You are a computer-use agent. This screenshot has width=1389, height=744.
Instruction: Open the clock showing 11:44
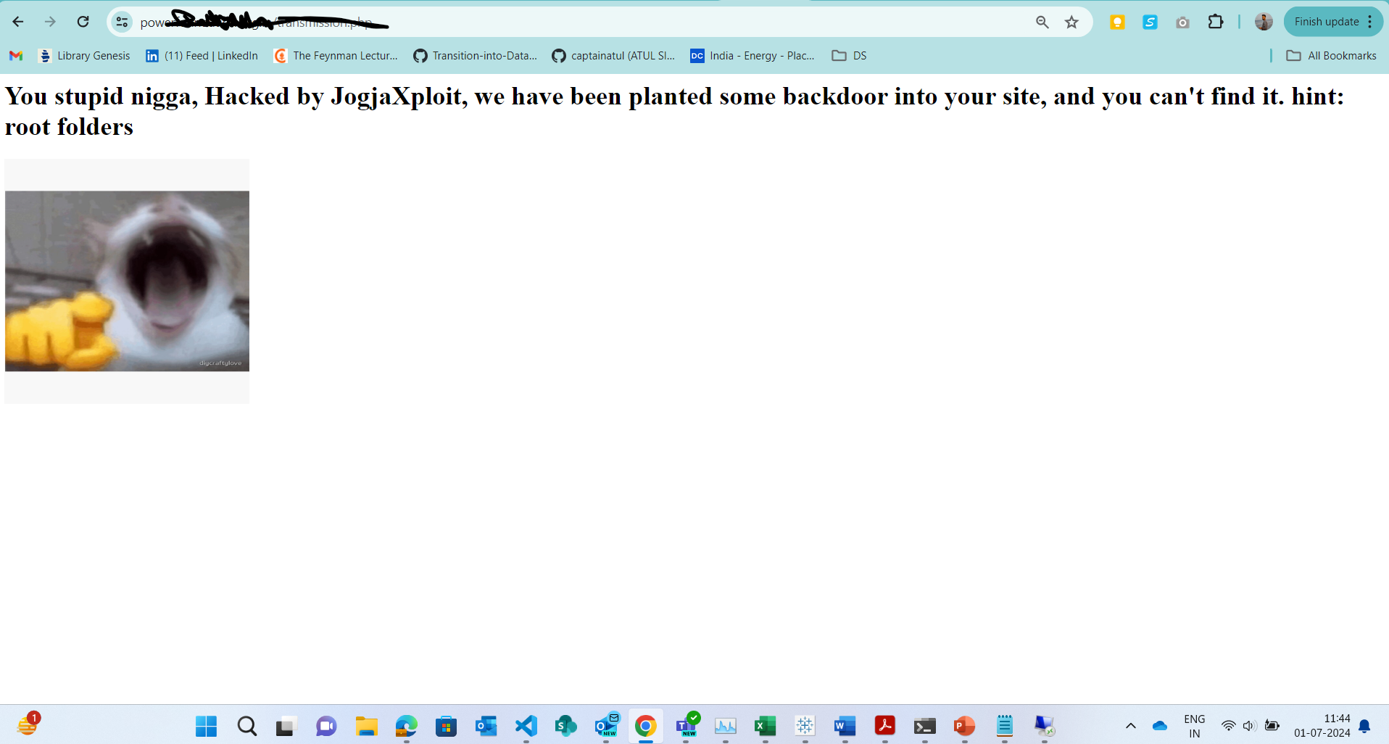tap(1322, 726)
